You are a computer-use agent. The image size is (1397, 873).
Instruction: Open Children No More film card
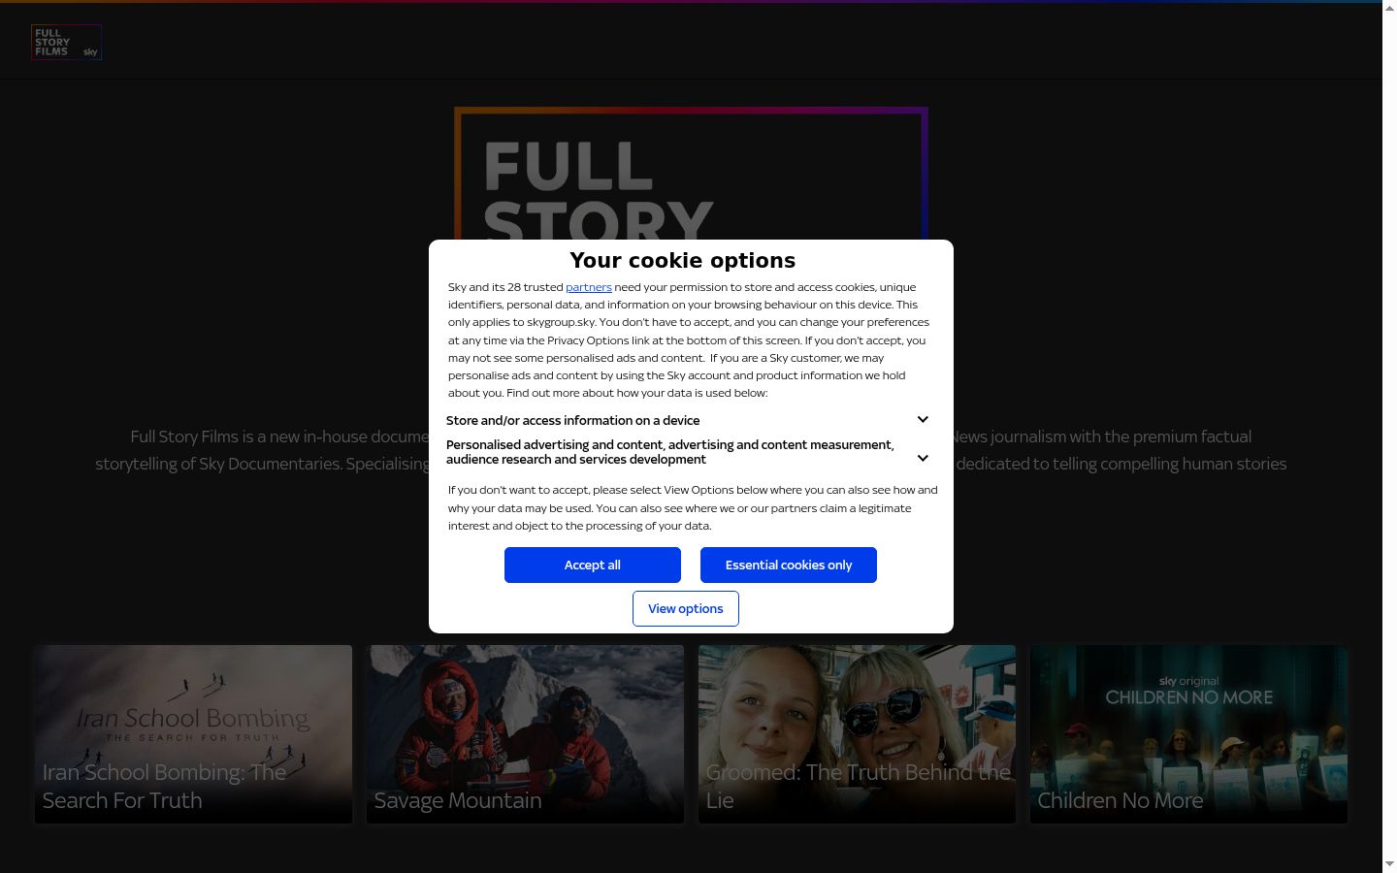point(1188,734)
